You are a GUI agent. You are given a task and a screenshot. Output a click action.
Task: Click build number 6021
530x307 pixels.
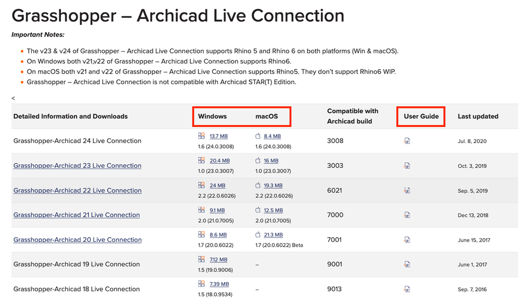(x=335, y=190)
